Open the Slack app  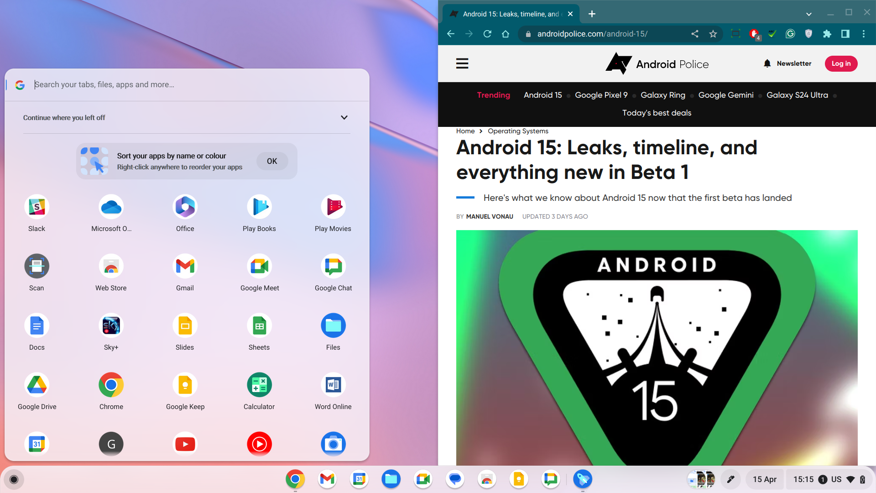(x=36, y=208)
